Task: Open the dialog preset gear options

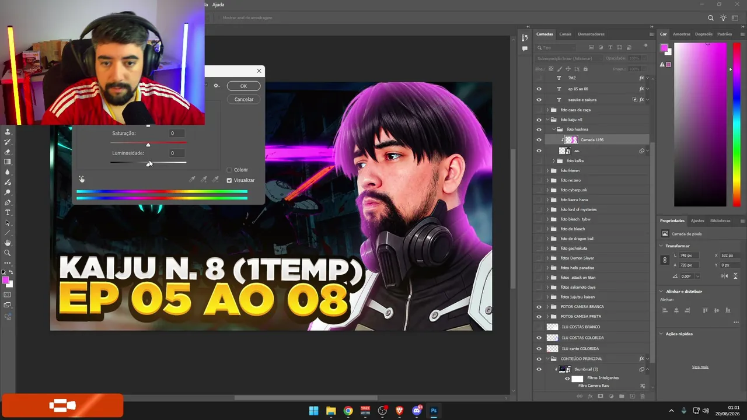Action: 216,86
